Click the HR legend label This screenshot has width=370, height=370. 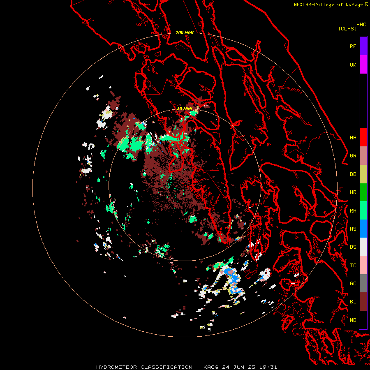tap(353, 192)
